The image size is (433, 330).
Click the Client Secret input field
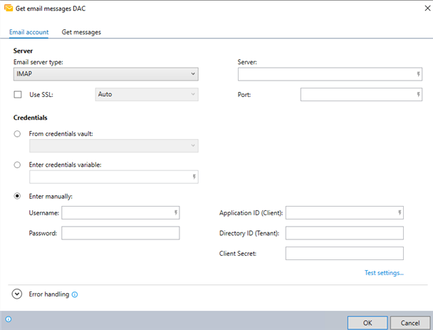click(x=344, y=253)
